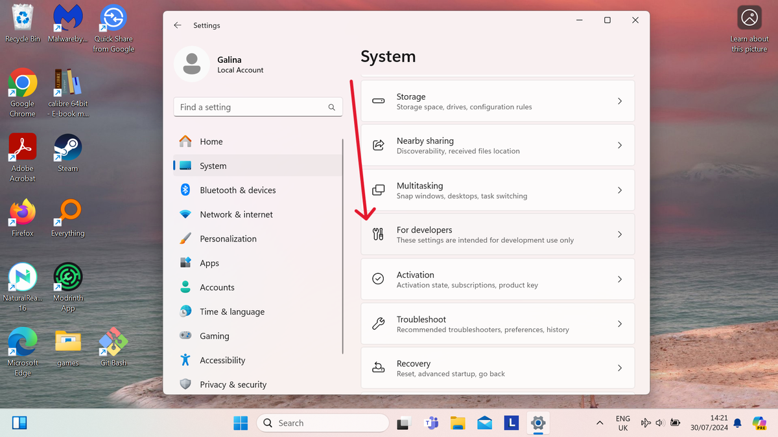Click the notifications bell in the system tray
Image resolution: width=778 pixels, height=437 pixels.
(x=737, y=423)
